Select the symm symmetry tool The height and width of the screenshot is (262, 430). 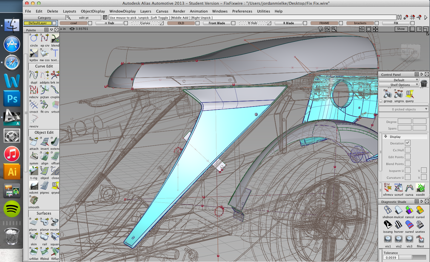click(34, 156)
